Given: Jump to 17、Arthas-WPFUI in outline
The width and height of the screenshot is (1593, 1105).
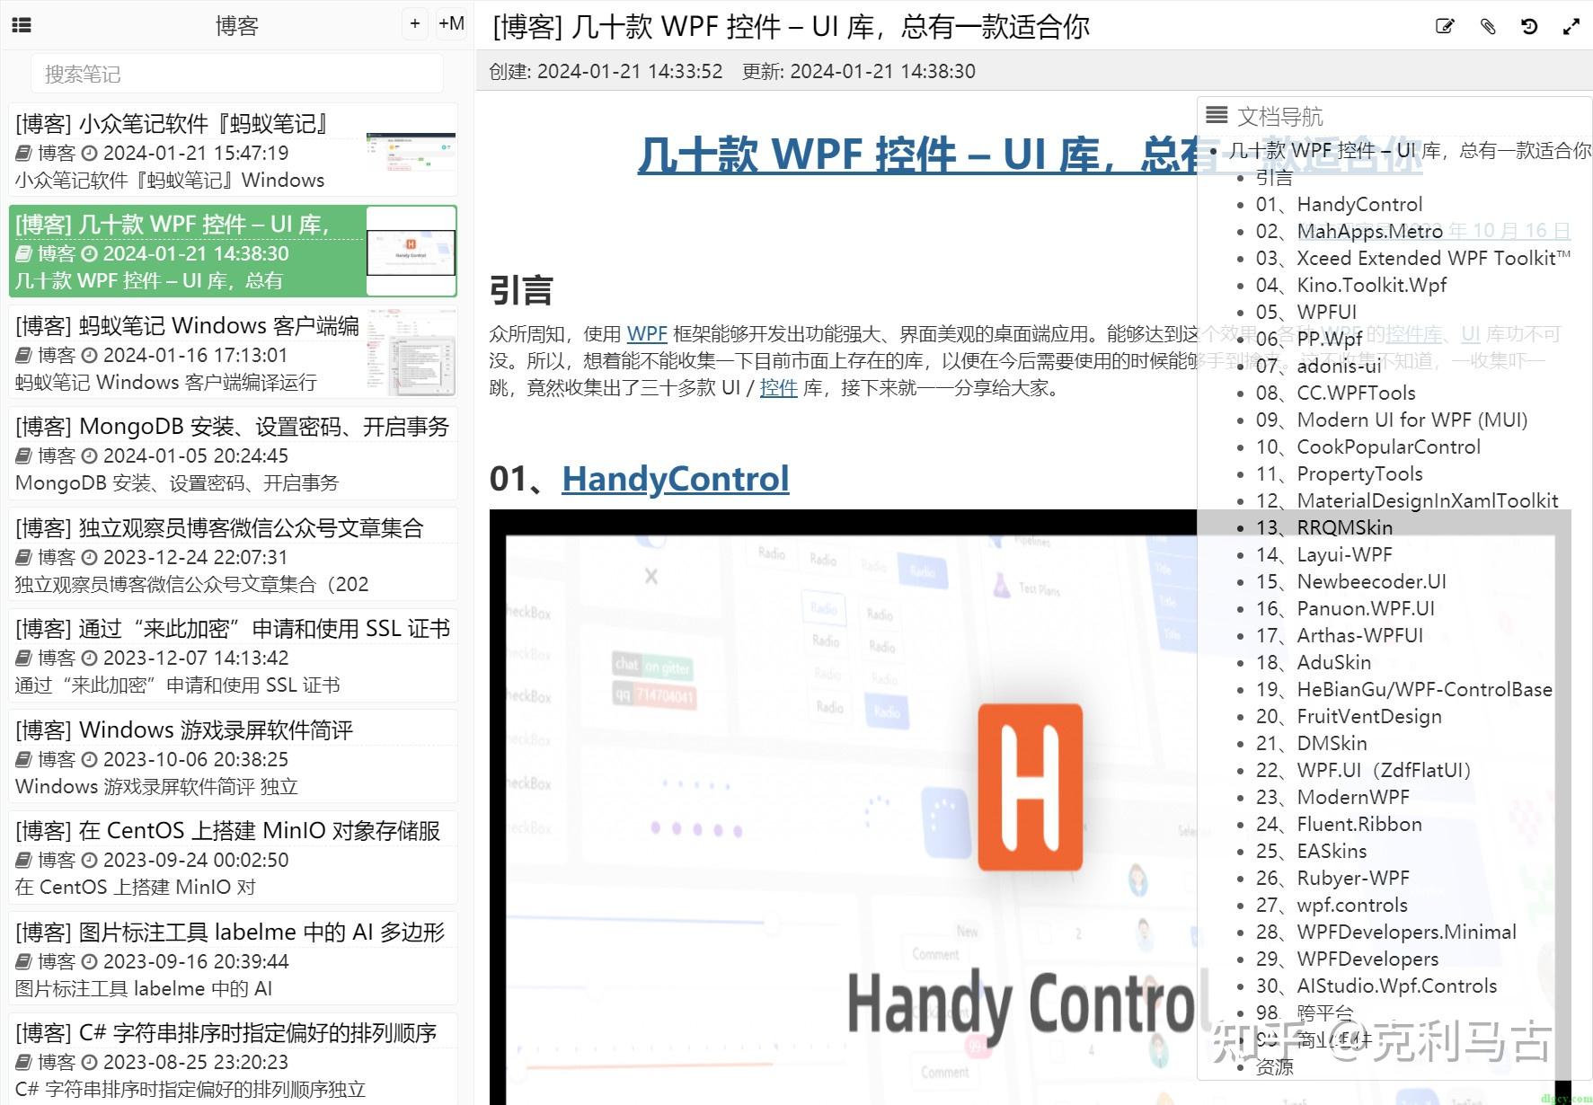Looking at the screenshot, I should click(1340, 636).
